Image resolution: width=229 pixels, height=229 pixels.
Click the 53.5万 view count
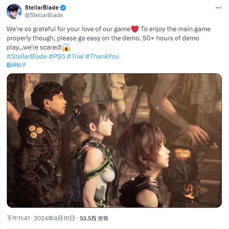pyautogui.click(x=88, y=218)
